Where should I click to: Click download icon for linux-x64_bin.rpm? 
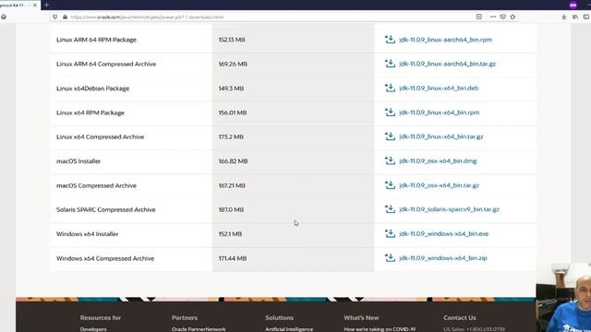click(390, 113)
